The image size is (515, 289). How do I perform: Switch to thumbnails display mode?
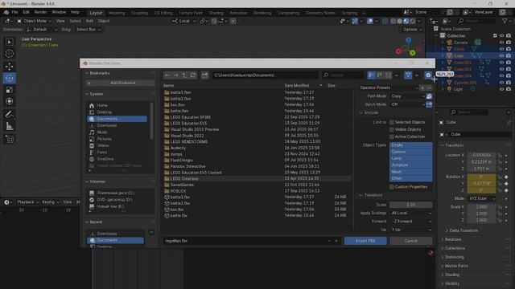(x=388, y=75)
